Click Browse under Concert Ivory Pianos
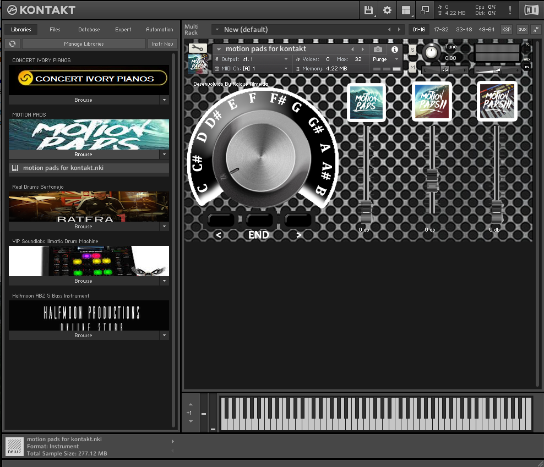Viewport: 544px width, 467px height. point(83,100)
